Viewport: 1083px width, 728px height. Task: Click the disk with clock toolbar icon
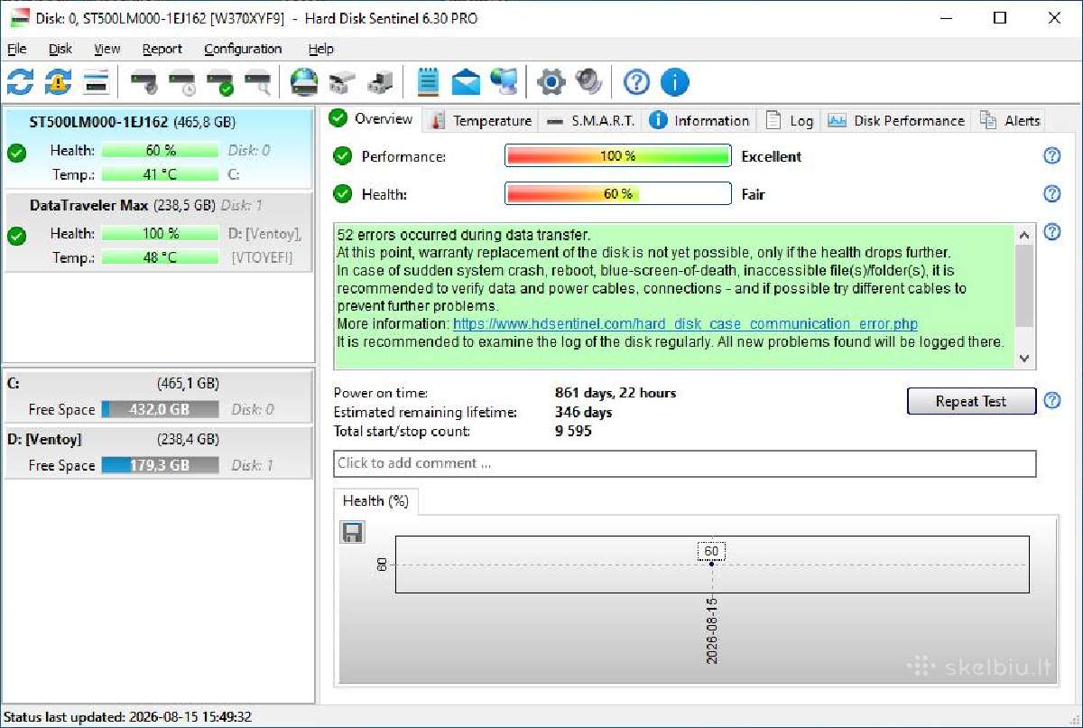pyautogui.click(x=182, y=83)
